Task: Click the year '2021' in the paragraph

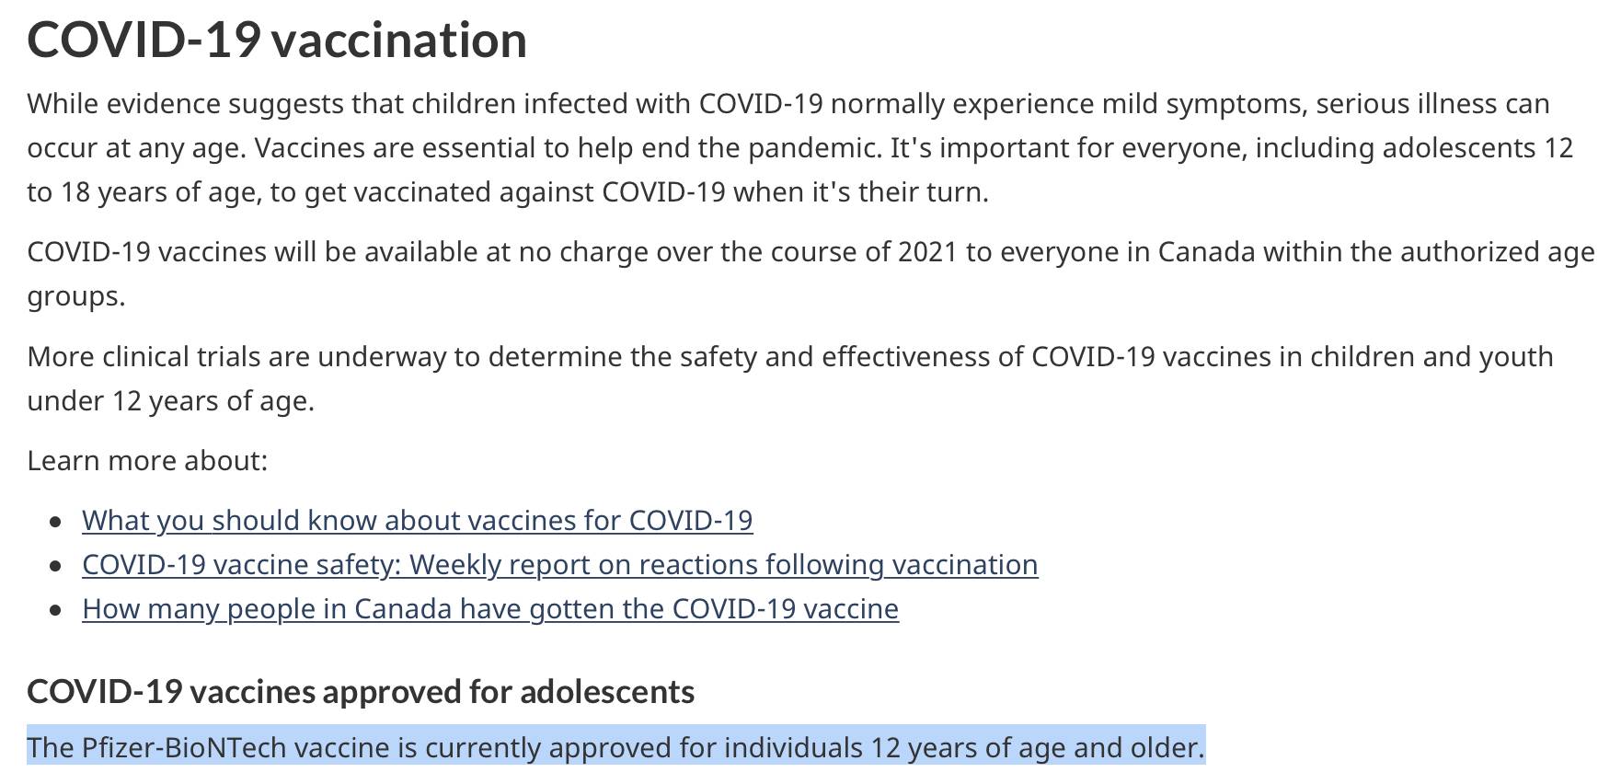Action: [x=927, y=251]
